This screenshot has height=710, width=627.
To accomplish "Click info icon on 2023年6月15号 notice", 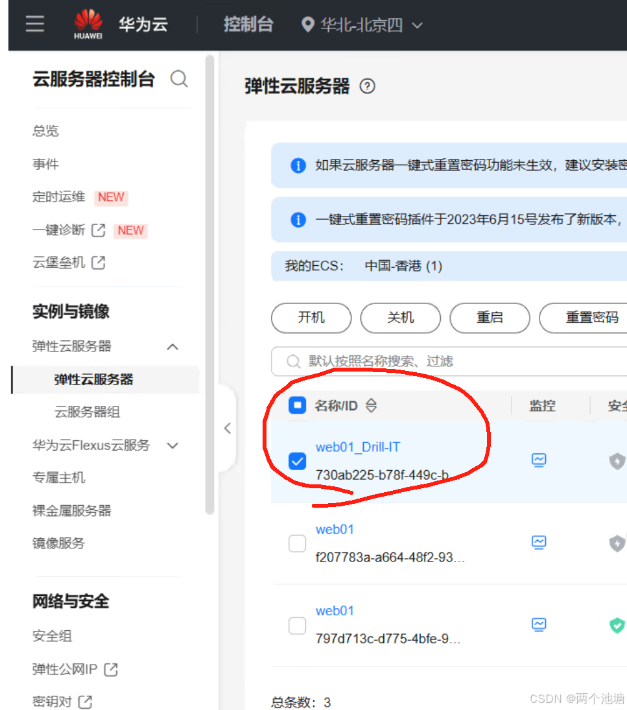I will (298, 220).
